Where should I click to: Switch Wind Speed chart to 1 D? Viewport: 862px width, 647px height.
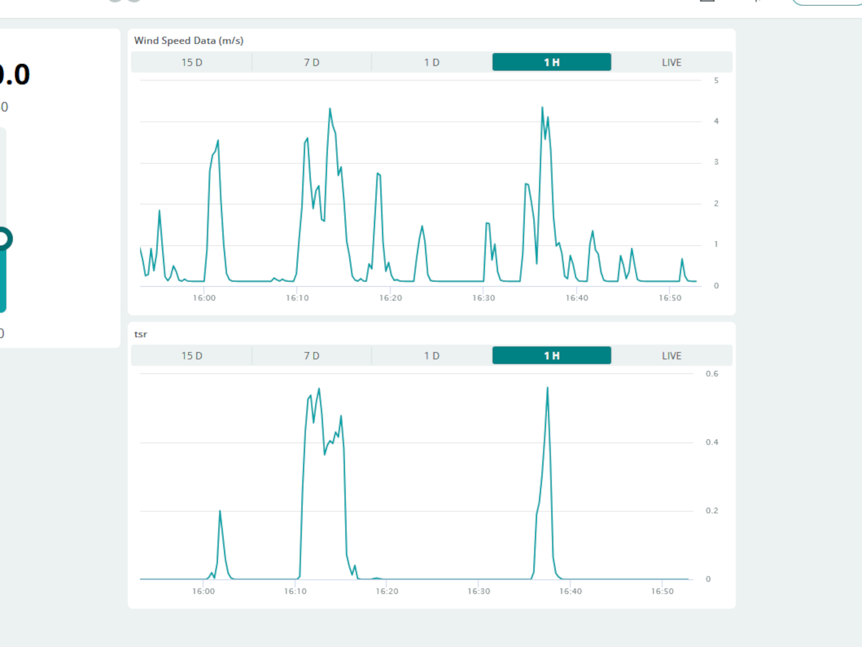click(432, 63)
